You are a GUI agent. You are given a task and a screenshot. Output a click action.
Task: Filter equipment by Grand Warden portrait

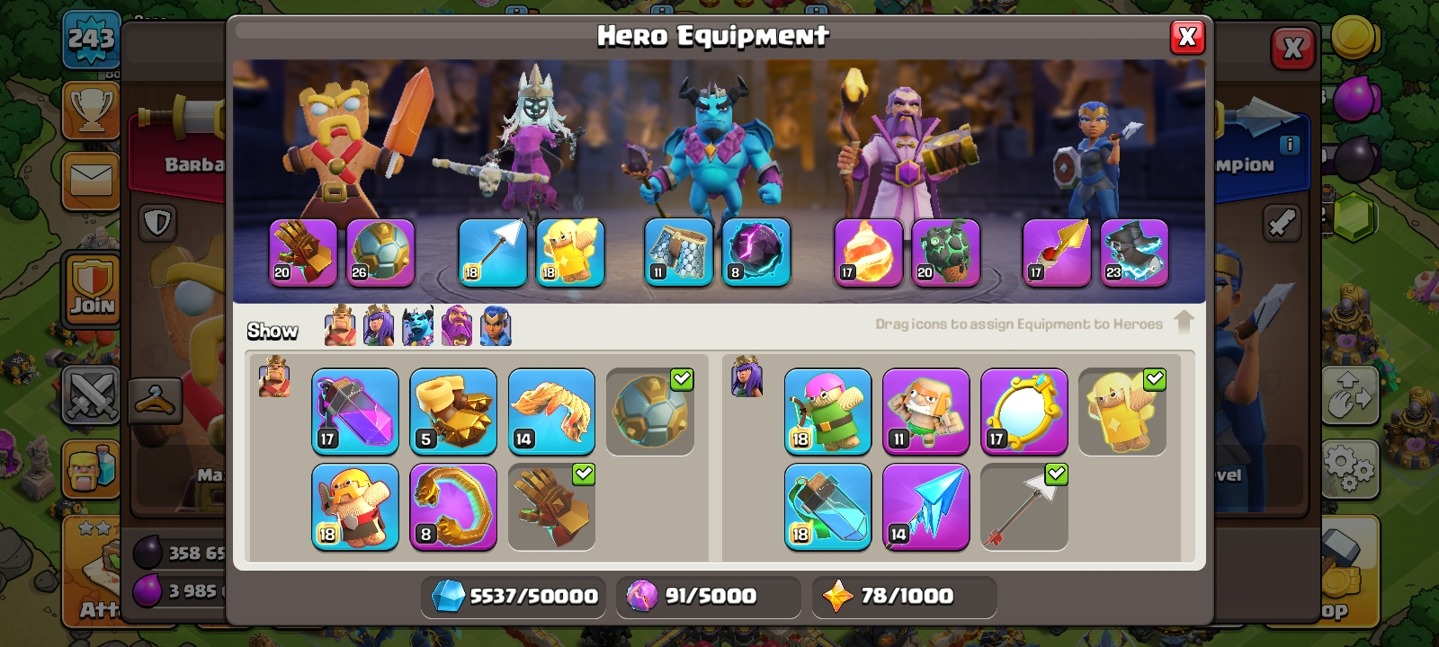[457, 325]
